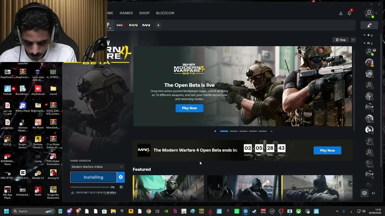Image resolution: width=385 pixels, height=216 pixels.
Task: Select the green MWII game tab icon
Action: 133,25
